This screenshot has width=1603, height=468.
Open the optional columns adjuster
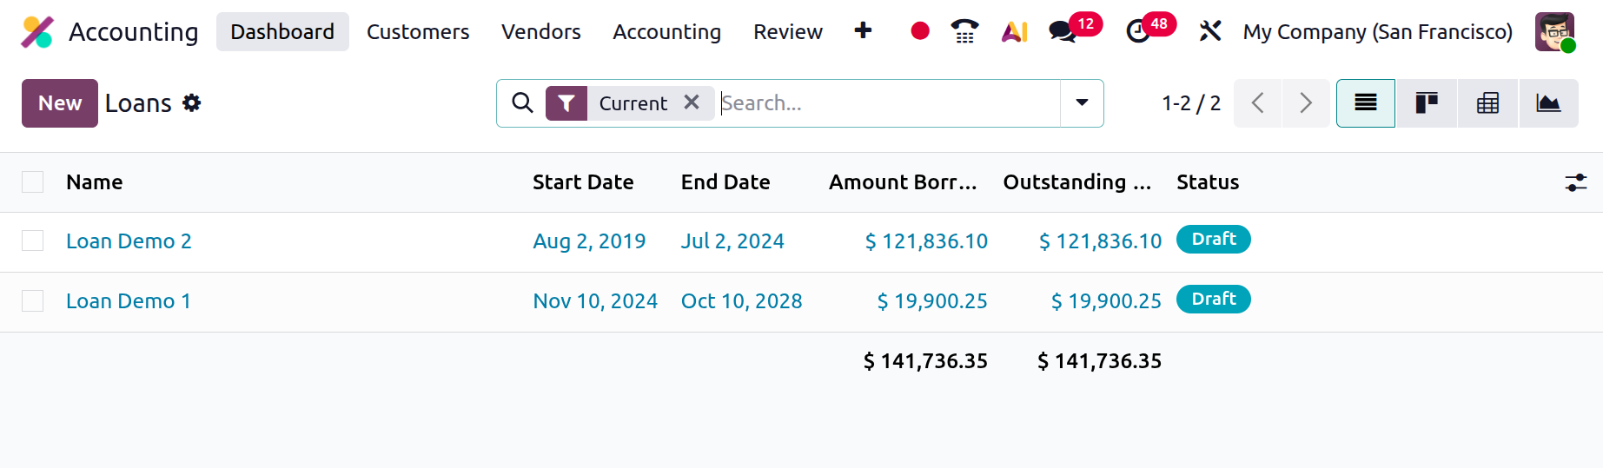1575,182
